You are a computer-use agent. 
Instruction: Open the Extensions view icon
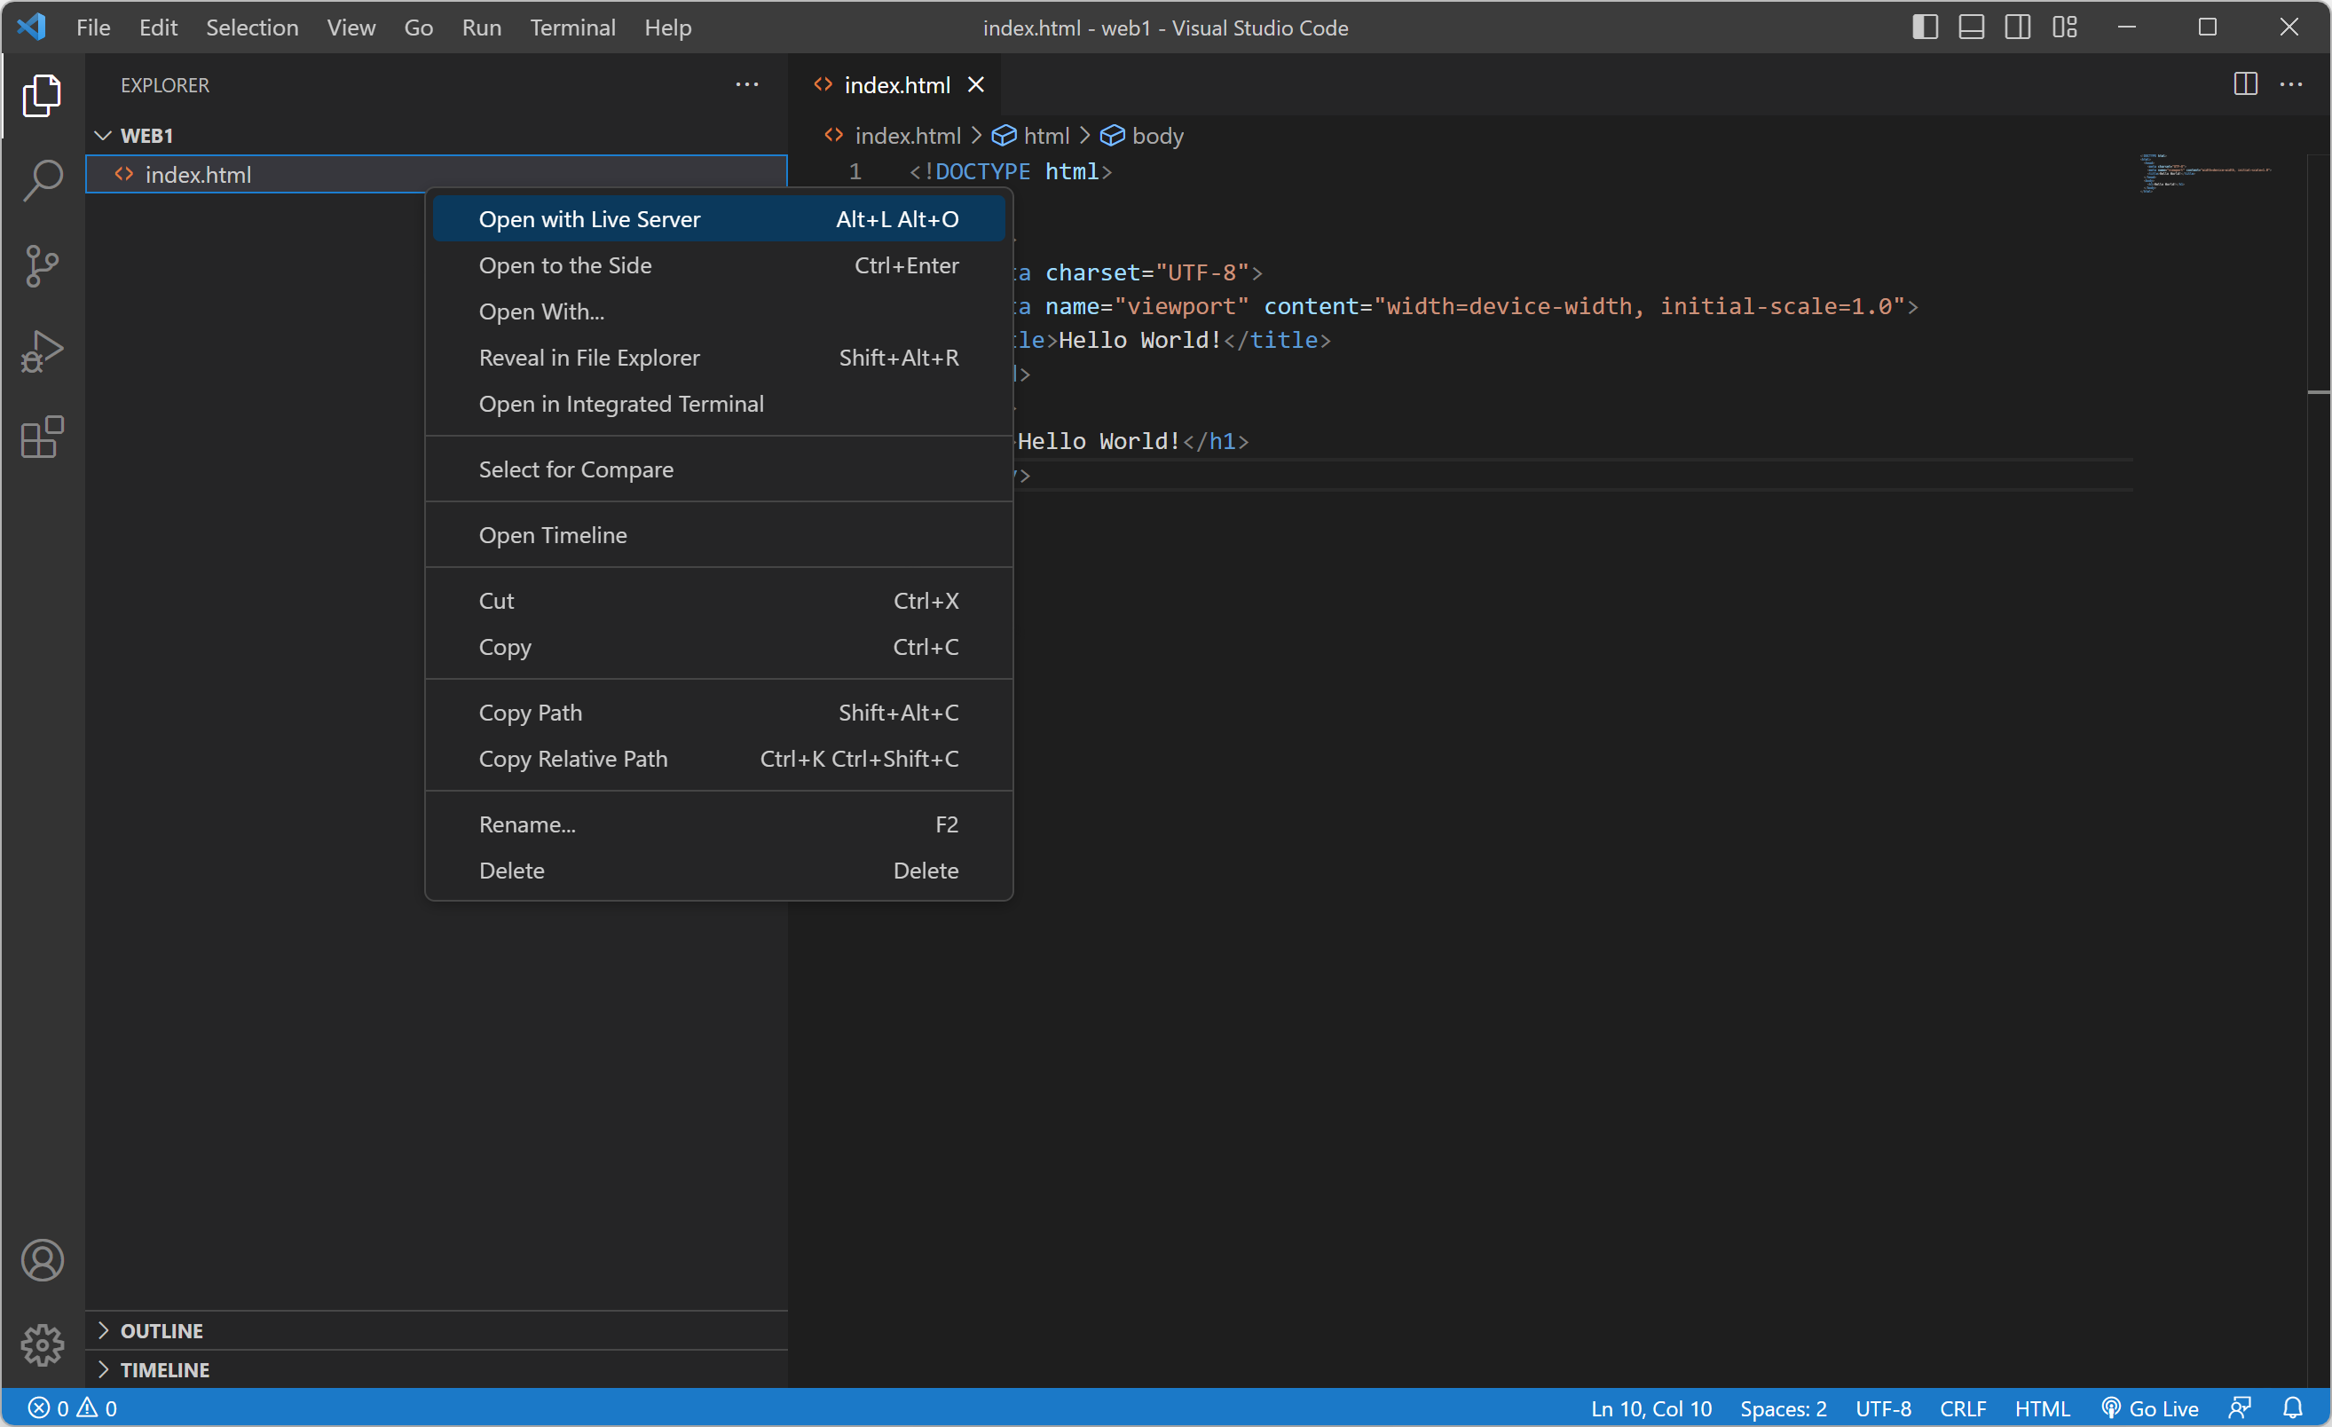coord(42,438)
